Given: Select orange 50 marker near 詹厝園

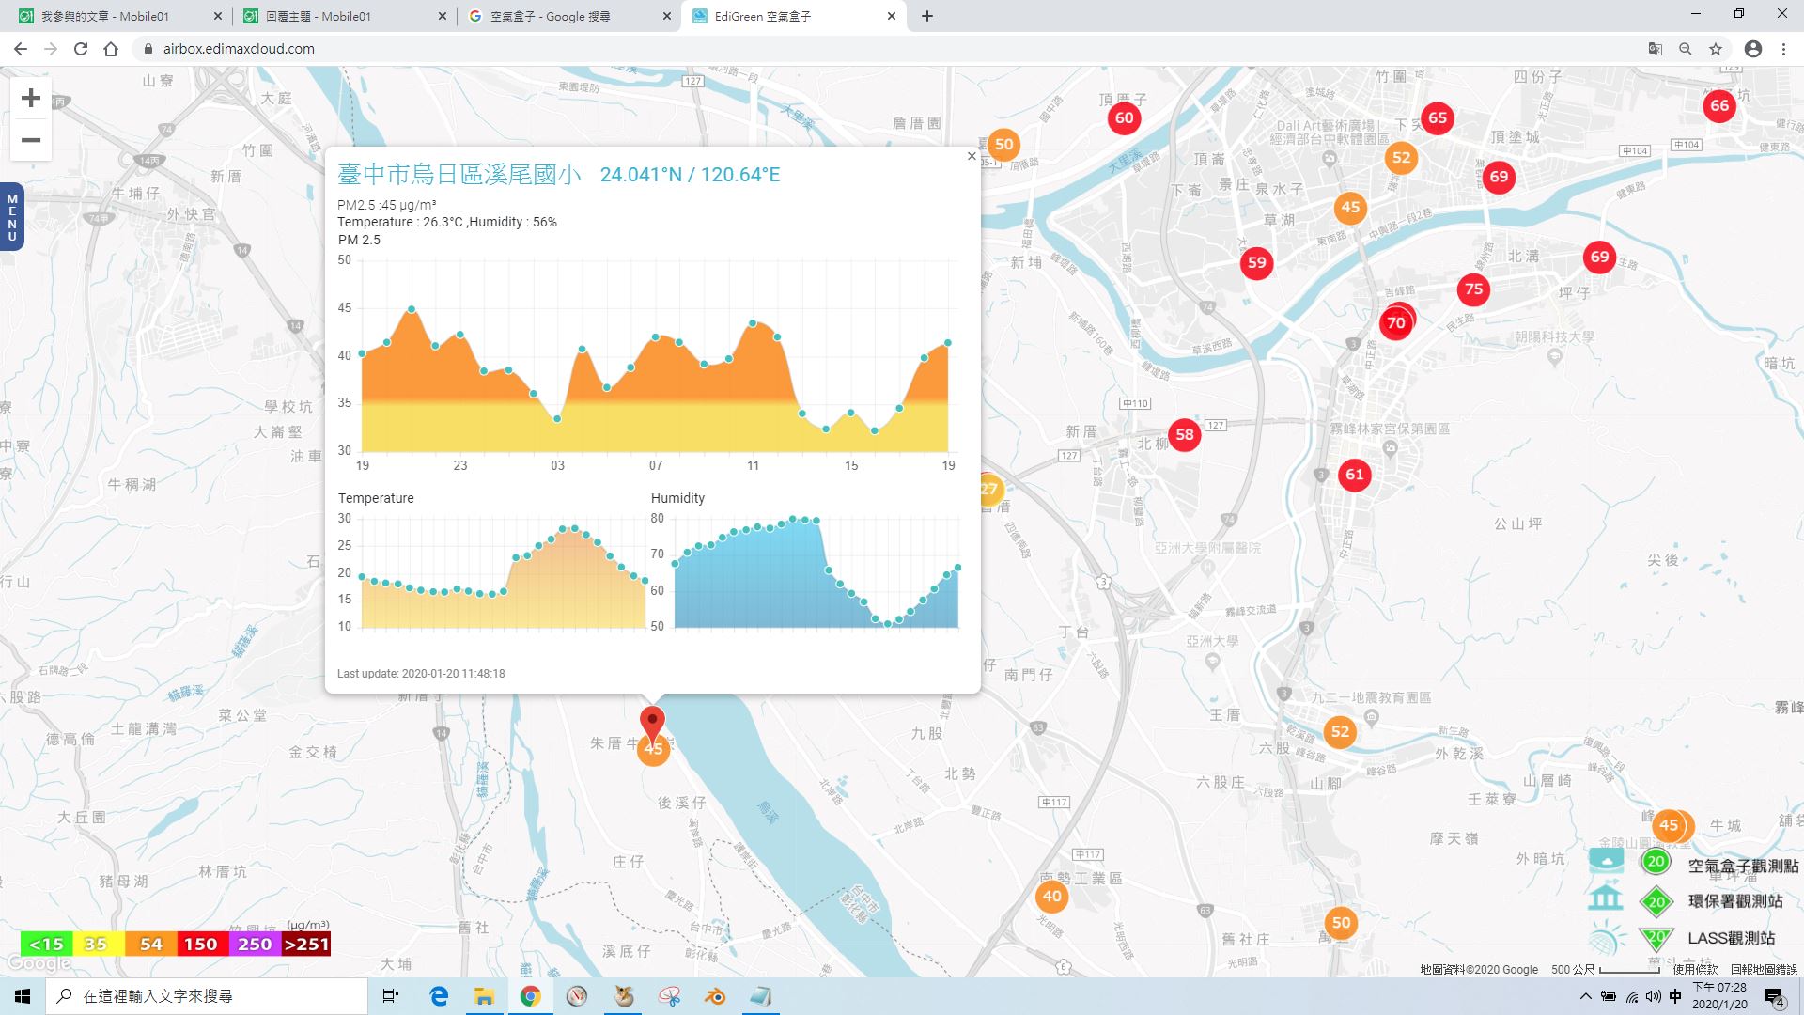Looking at the screenshot, I should (x=1004, y=145).
